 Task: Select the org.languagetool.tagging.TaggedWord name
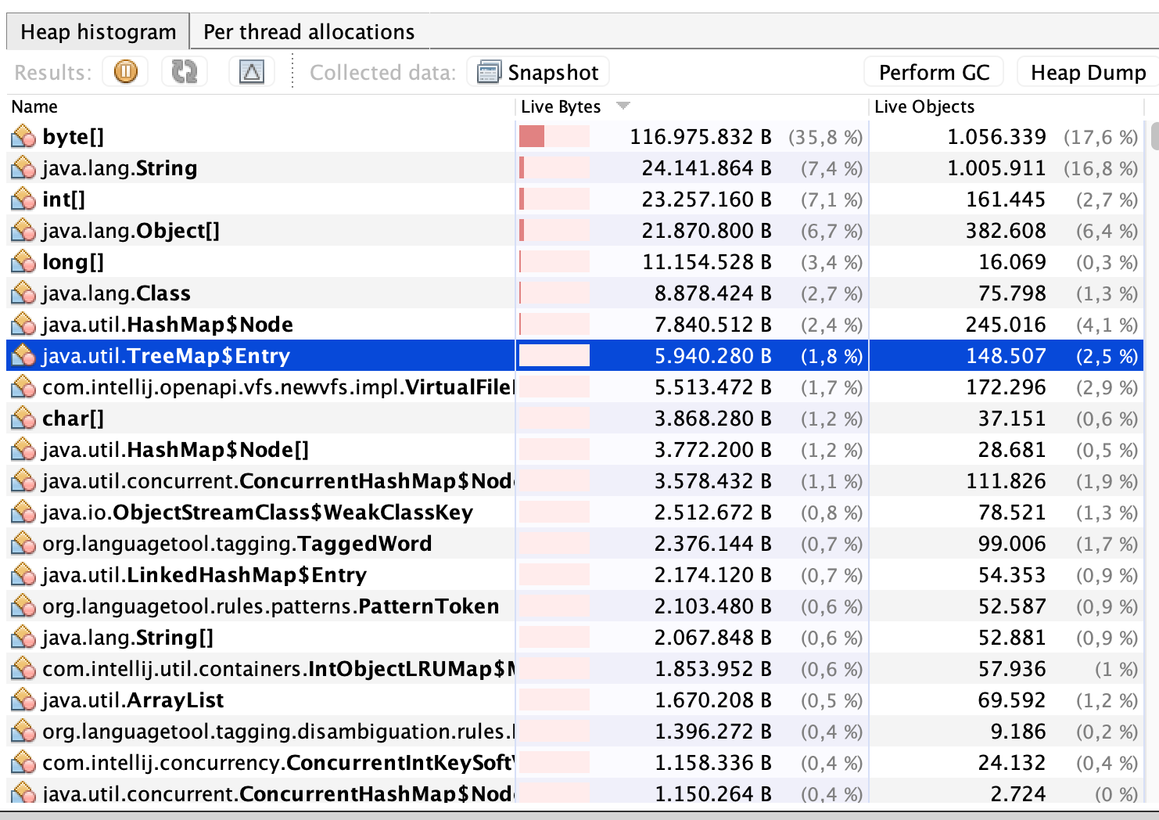237,544
